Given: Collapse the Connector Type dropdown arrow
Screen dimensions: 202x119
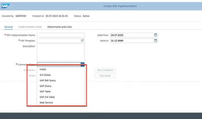Looking at the screenshot, I should (x=82, y=64).
